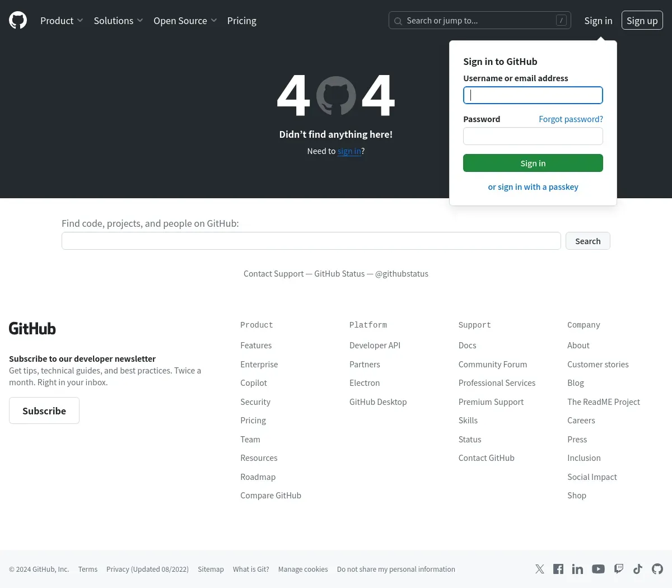Open Security footer link
The image size is (672, 588).
pos(255,402)
